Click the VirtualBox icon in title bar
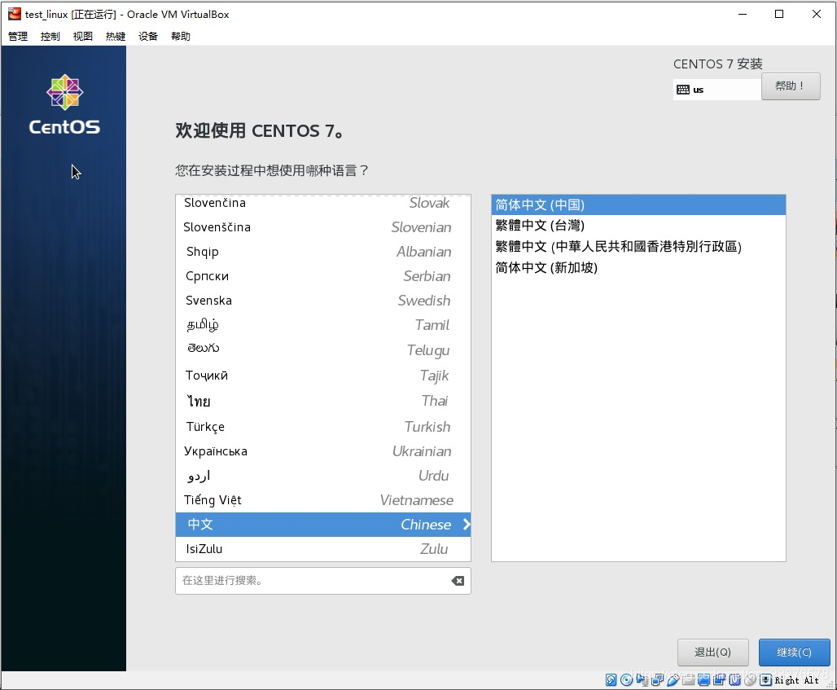 click(15, 14)
